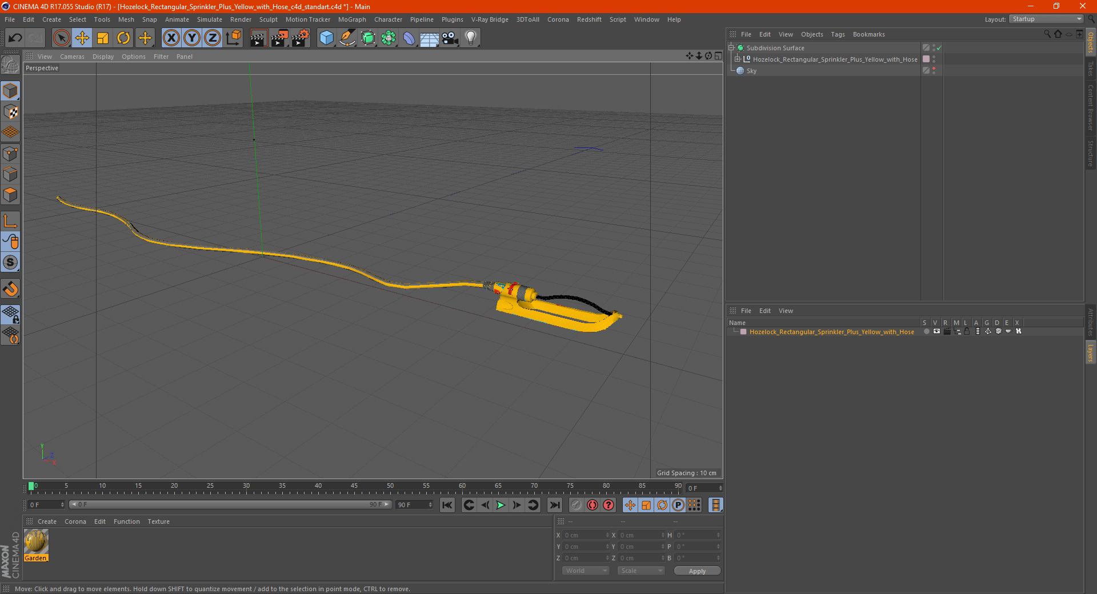Enable Points mode
This screenshot has height=594, width=1097.
pos(10,154)
